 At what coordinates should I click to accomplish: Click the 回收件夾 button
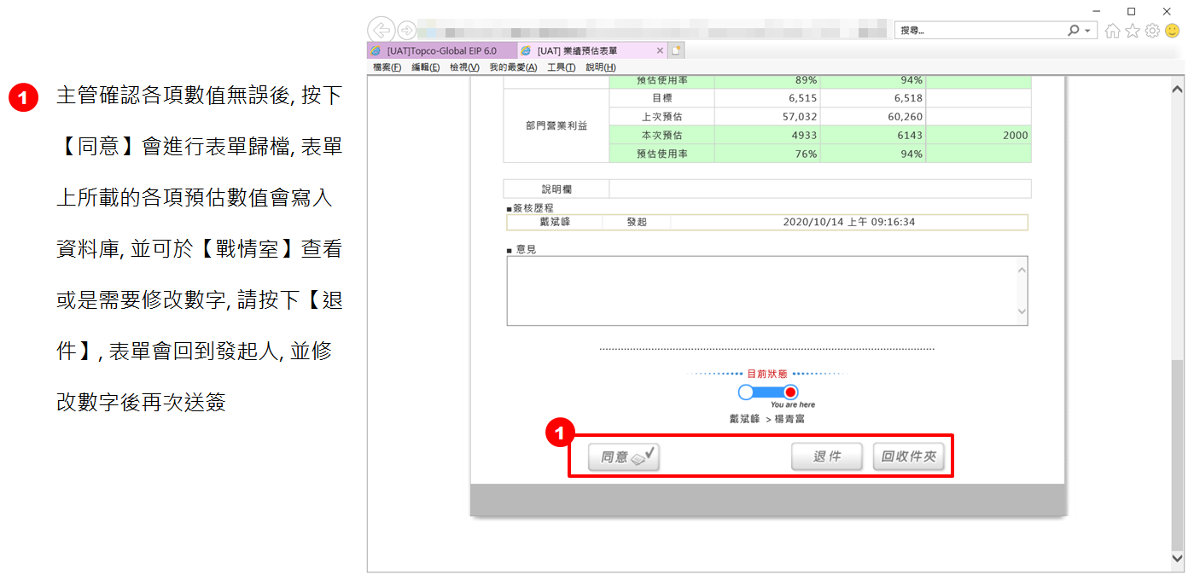908,457
